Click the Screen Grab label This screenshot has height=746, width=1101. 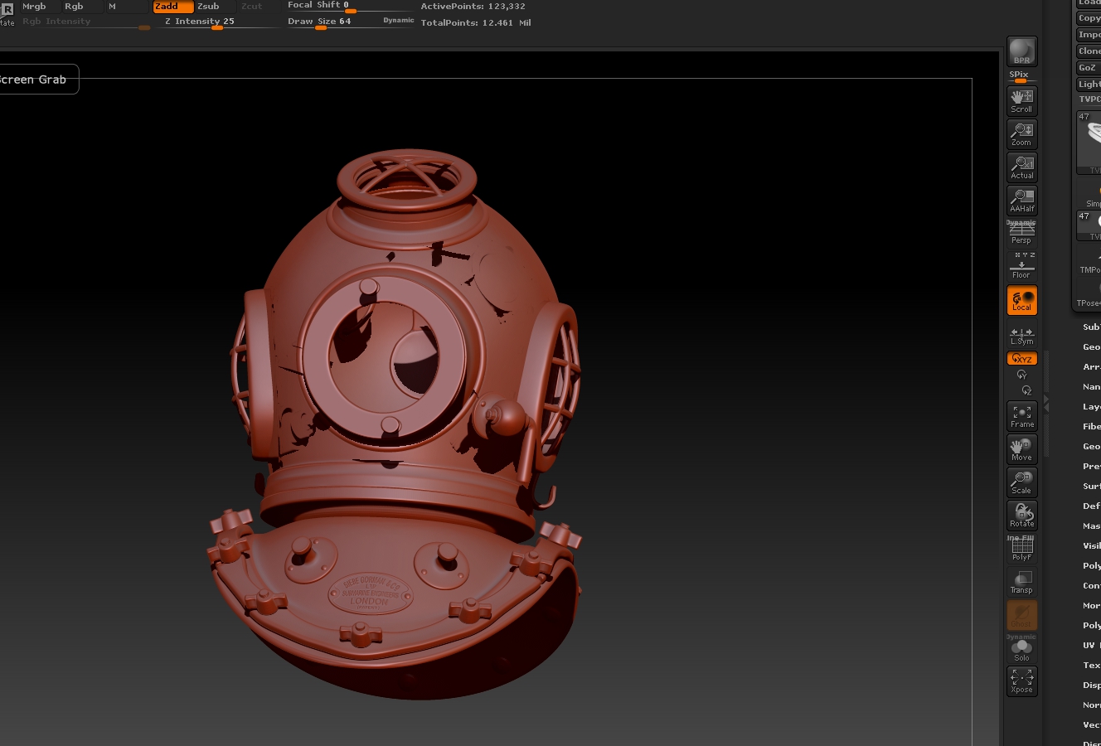(33, 80)
